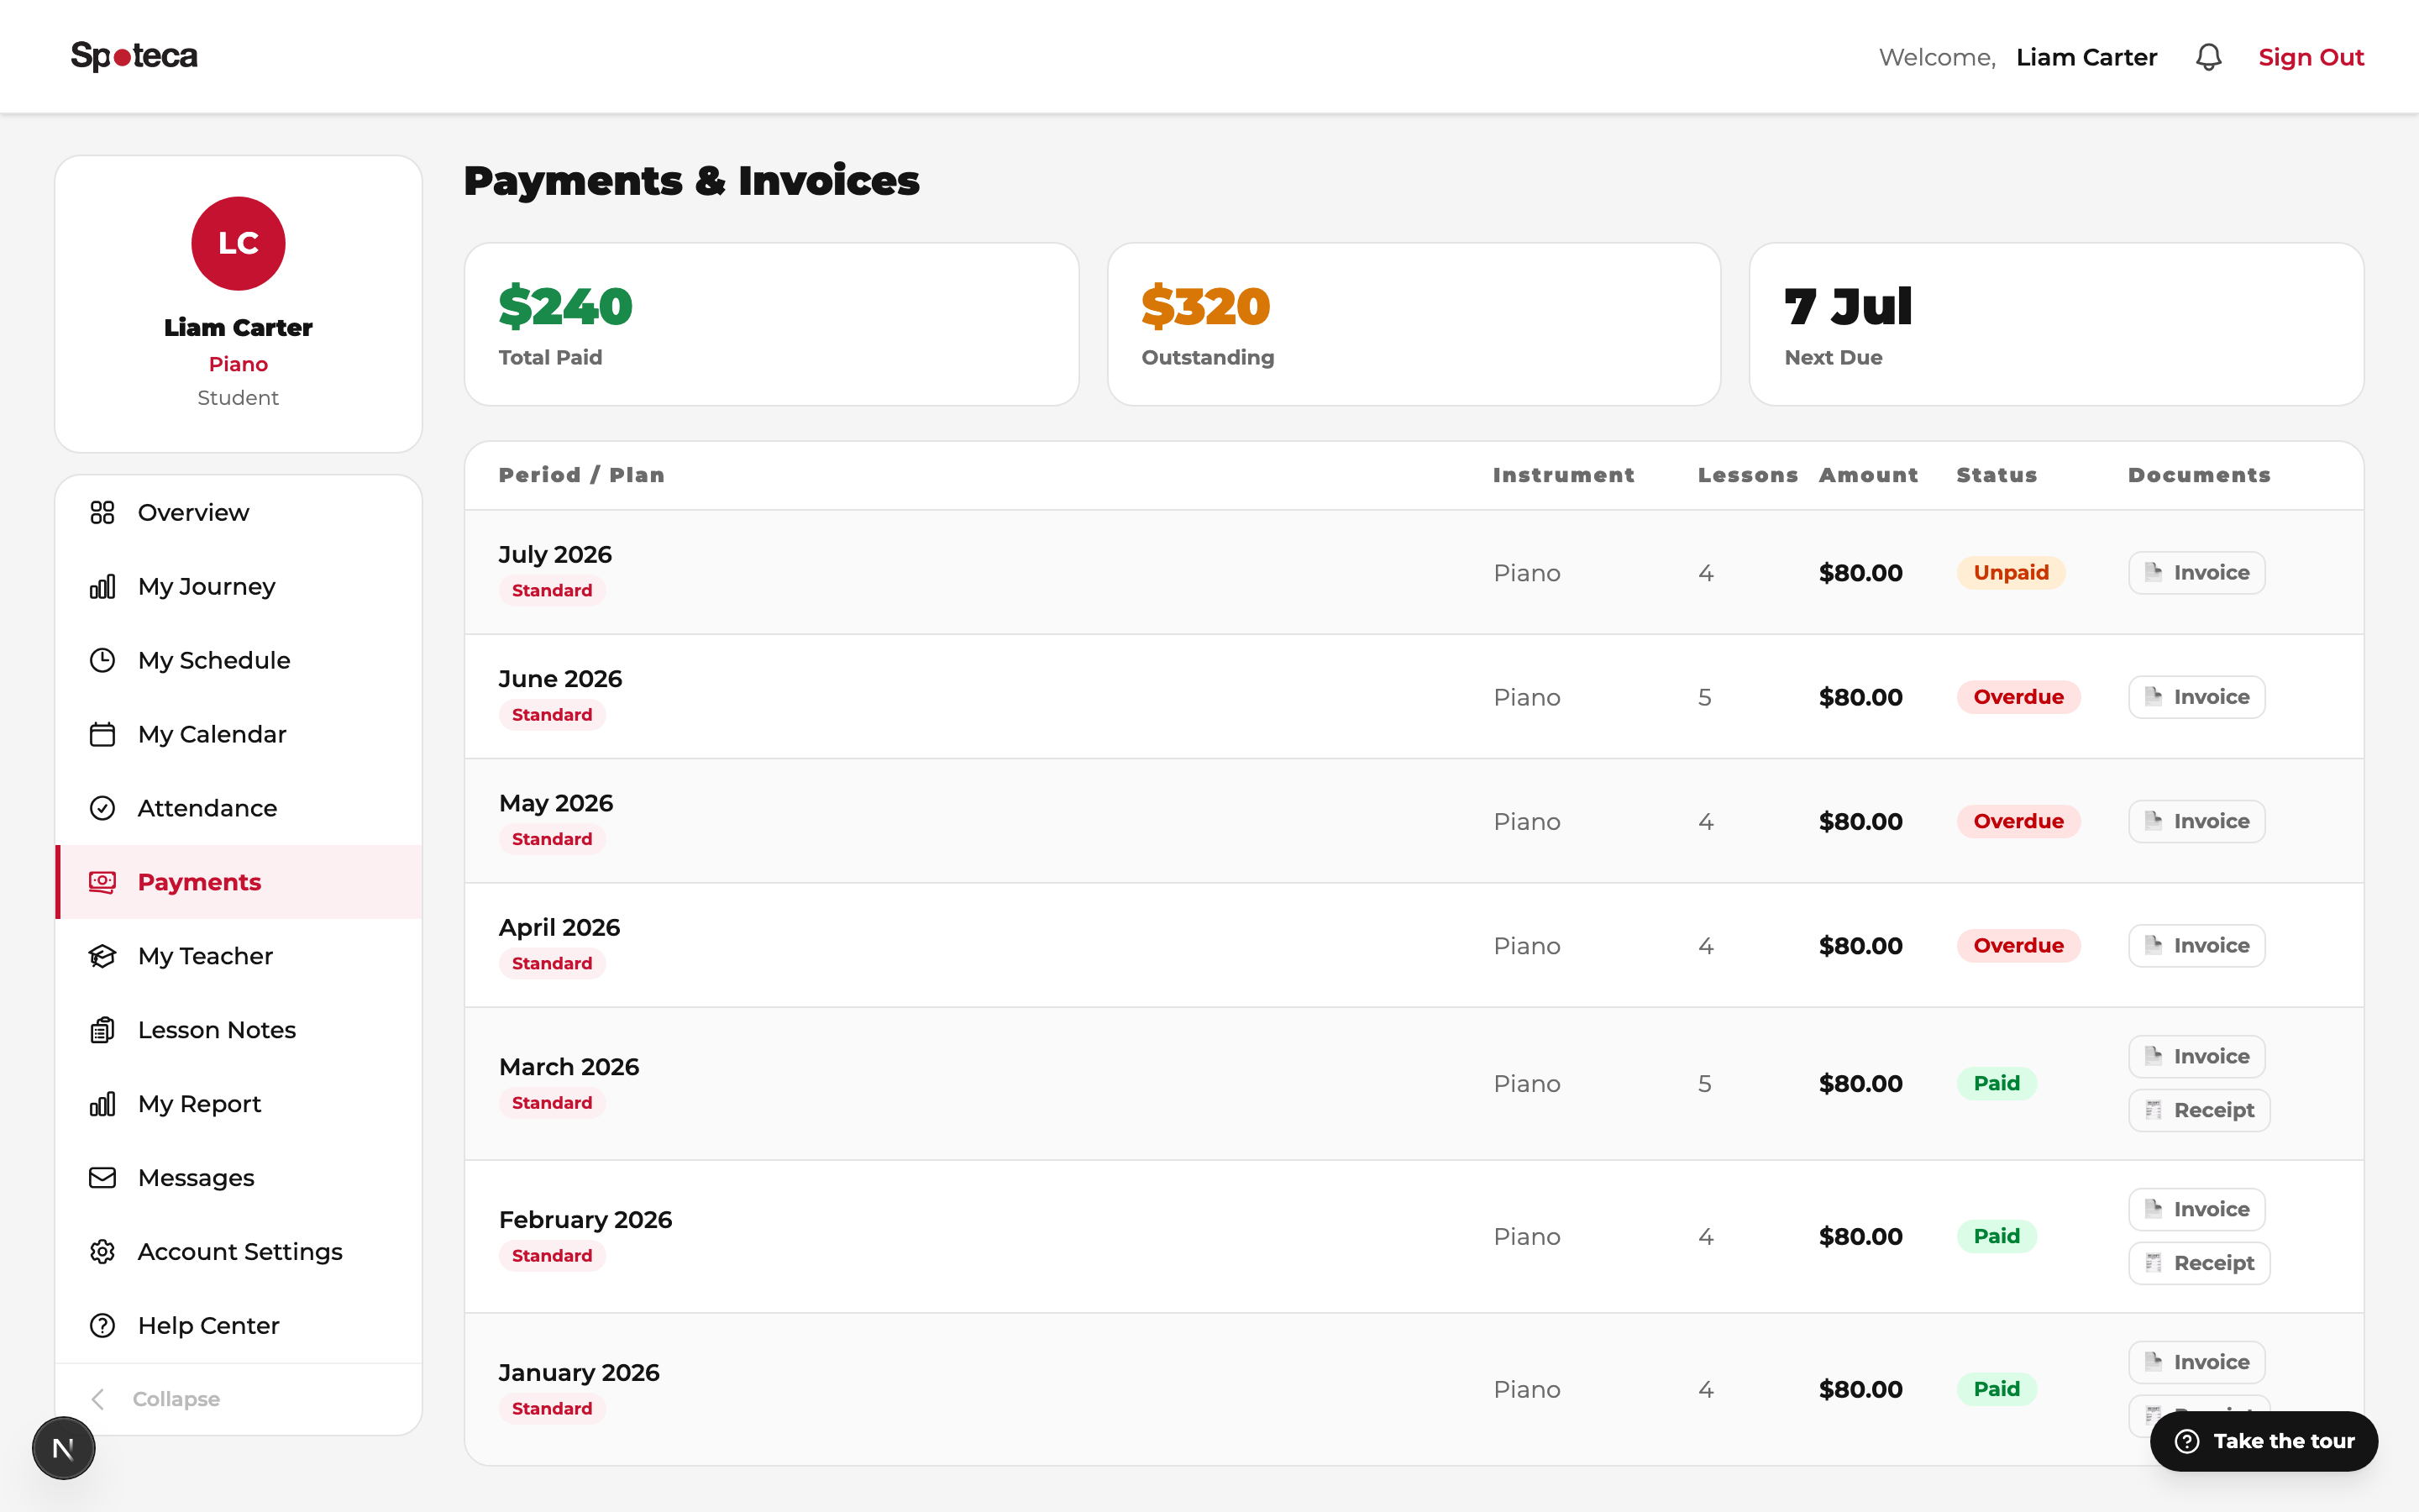Viewport: 2419px width, 1512px height.
Task: Open the Attendance section
Action: [238, 808]
